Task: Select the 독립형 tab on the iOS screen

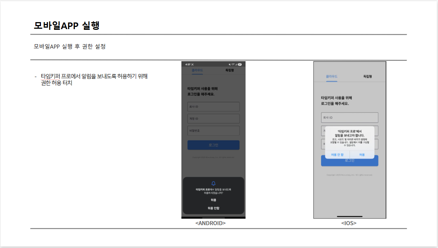Action: tap(368, 77)
